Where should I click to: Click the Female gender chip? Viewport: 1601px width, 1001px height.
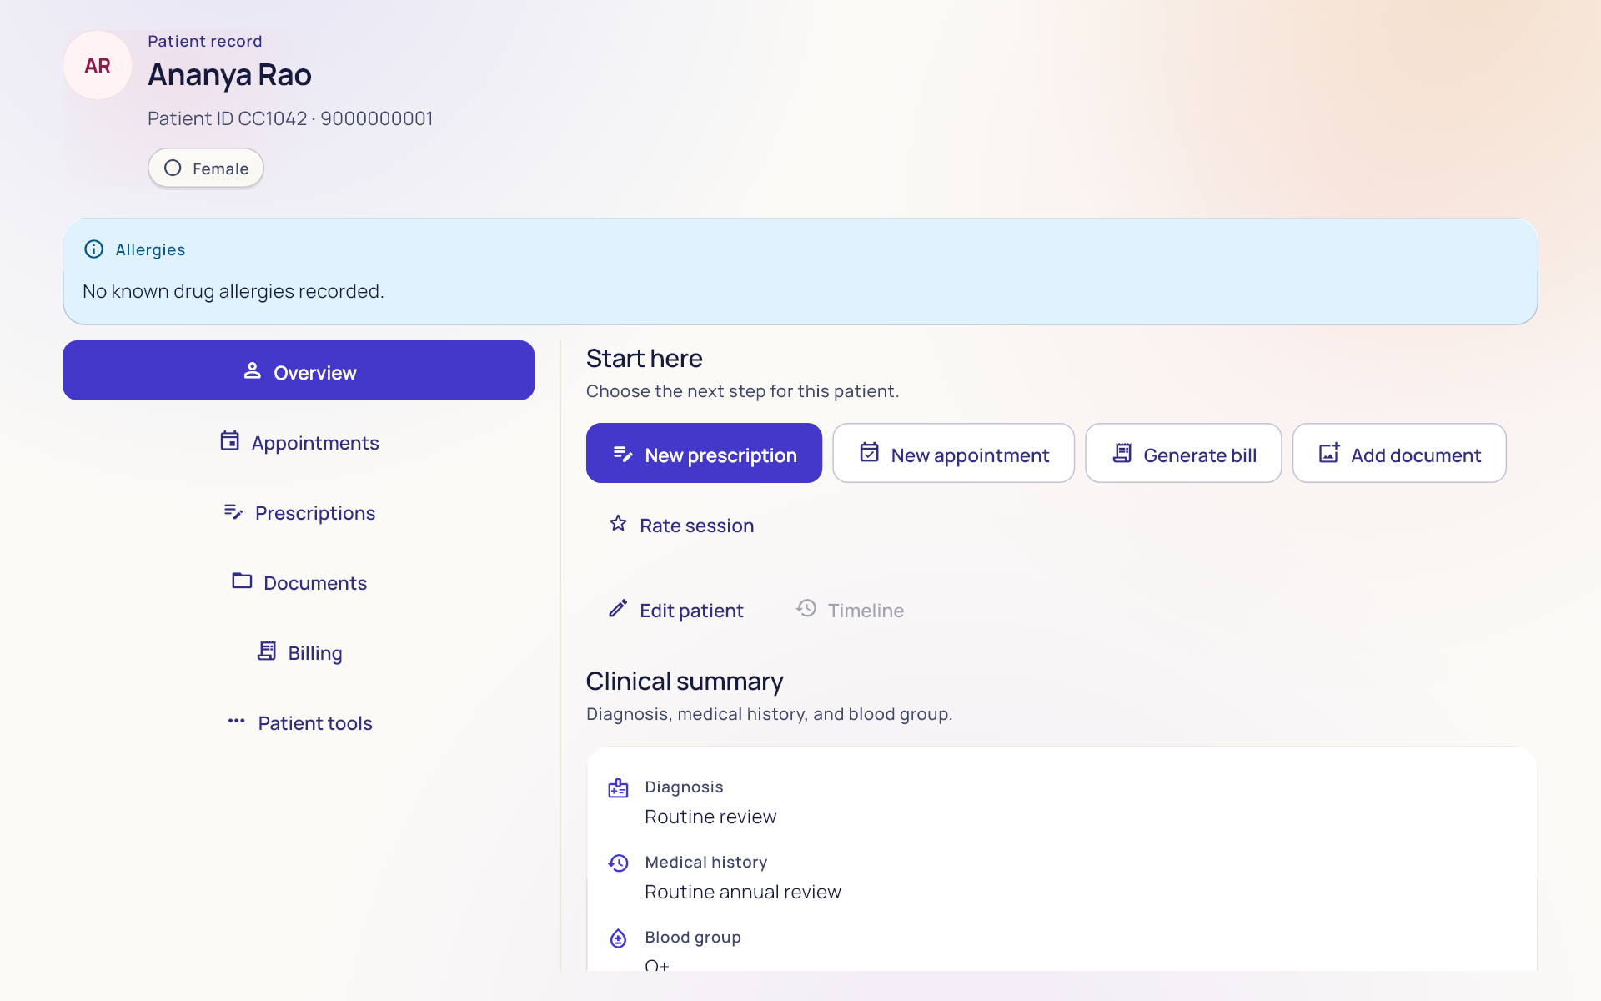click(206, 168)
